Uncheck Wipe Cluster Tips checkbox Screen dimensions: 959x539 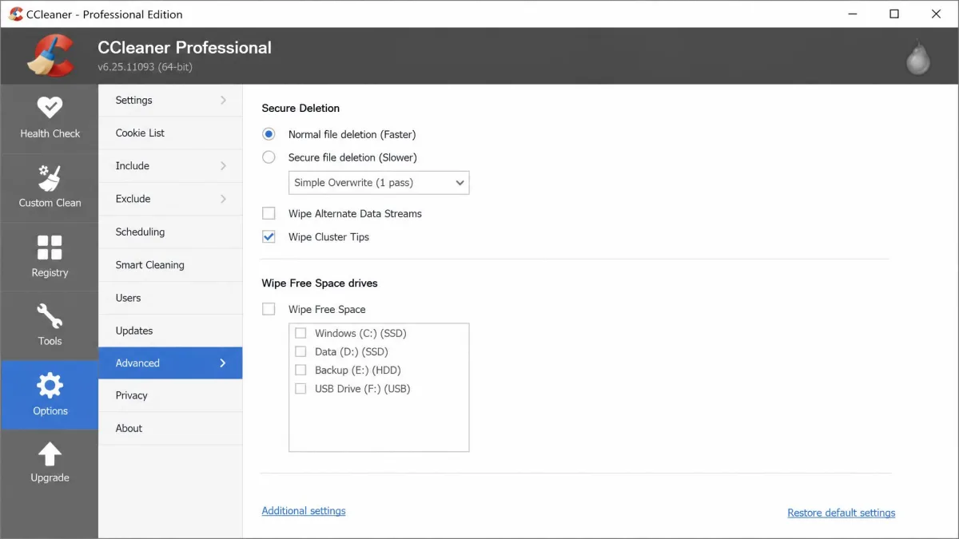click(x=269, y=236)
